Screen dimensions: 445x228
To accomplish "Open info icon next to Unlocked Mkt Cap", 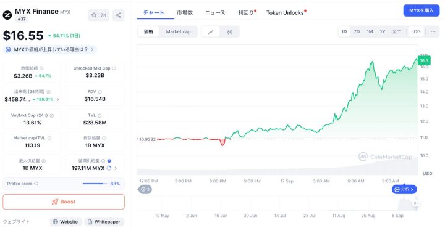I will pyautogui.click(x=114, y=68).
